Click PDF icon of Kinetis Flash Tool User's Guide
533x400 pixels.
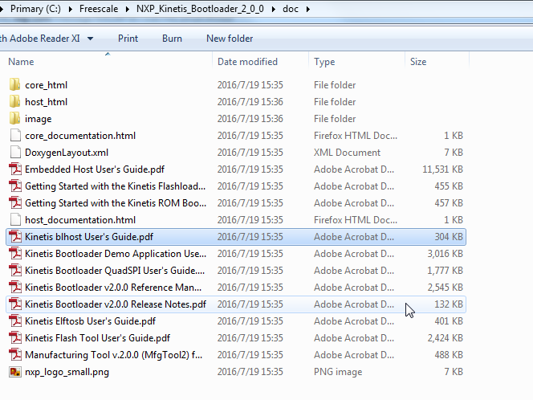[x=15, y=338]
